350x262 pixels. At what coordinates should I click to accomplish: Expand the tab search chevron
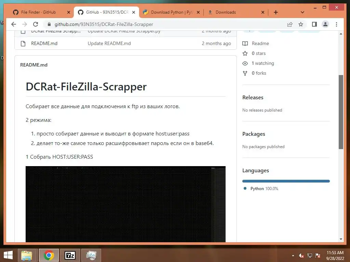click(302, 12)
